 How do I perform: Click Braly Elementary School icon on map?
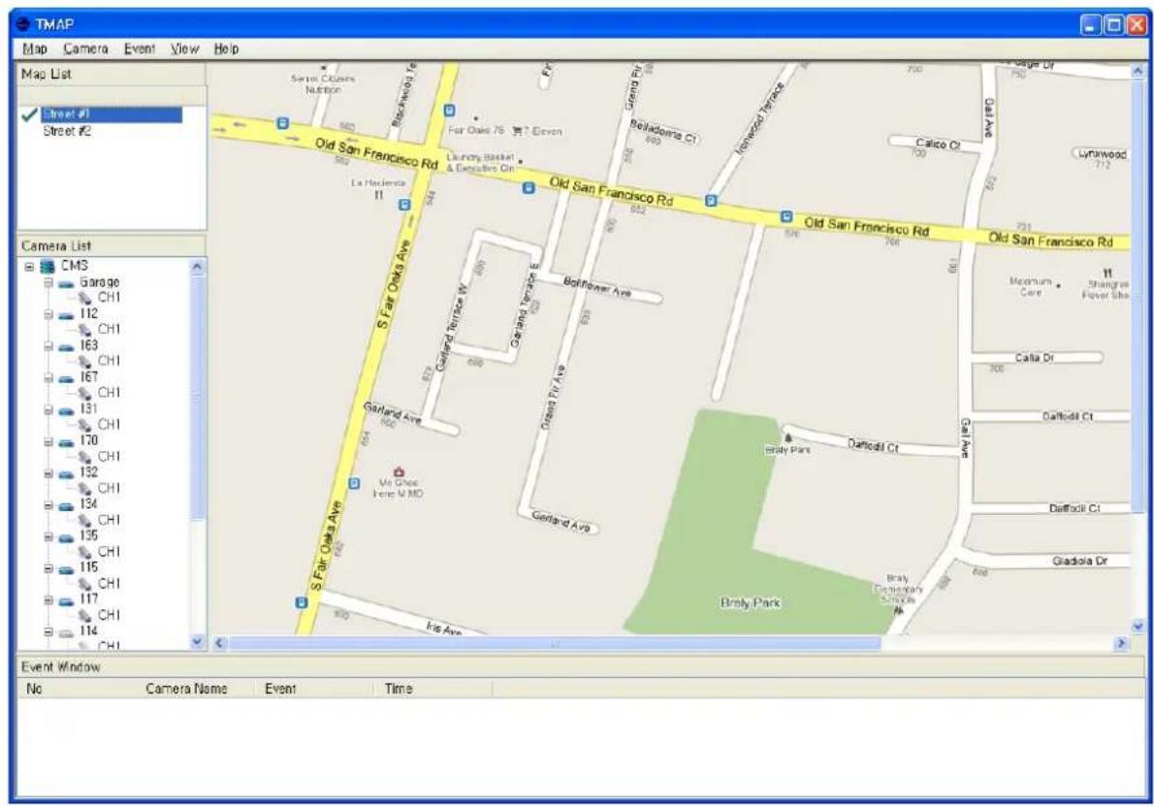(897, 610)
